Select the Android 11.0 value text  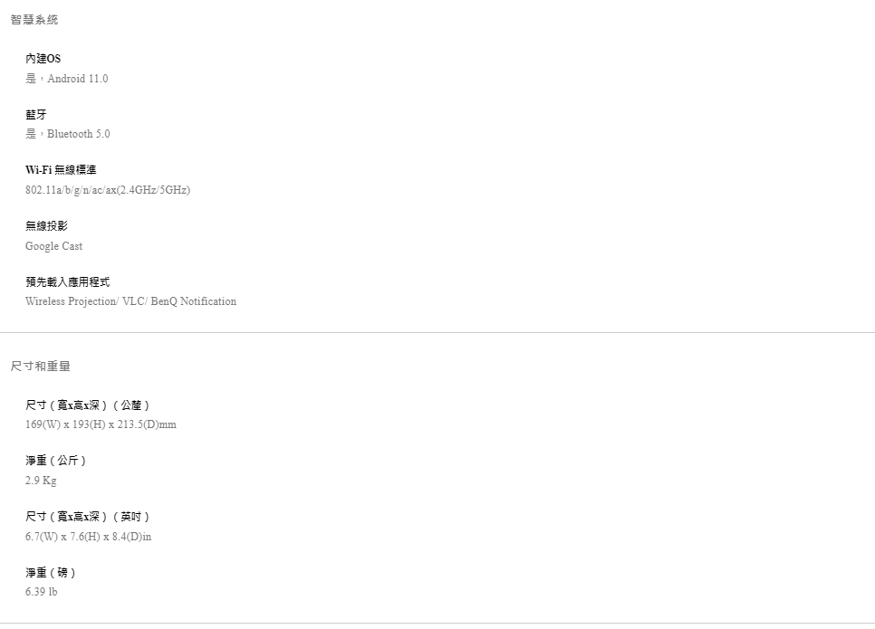[66, 79]
